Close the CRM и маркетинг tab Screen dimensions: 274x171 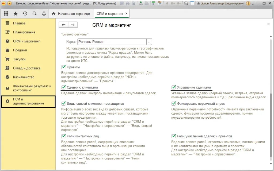tap(127, 14)
